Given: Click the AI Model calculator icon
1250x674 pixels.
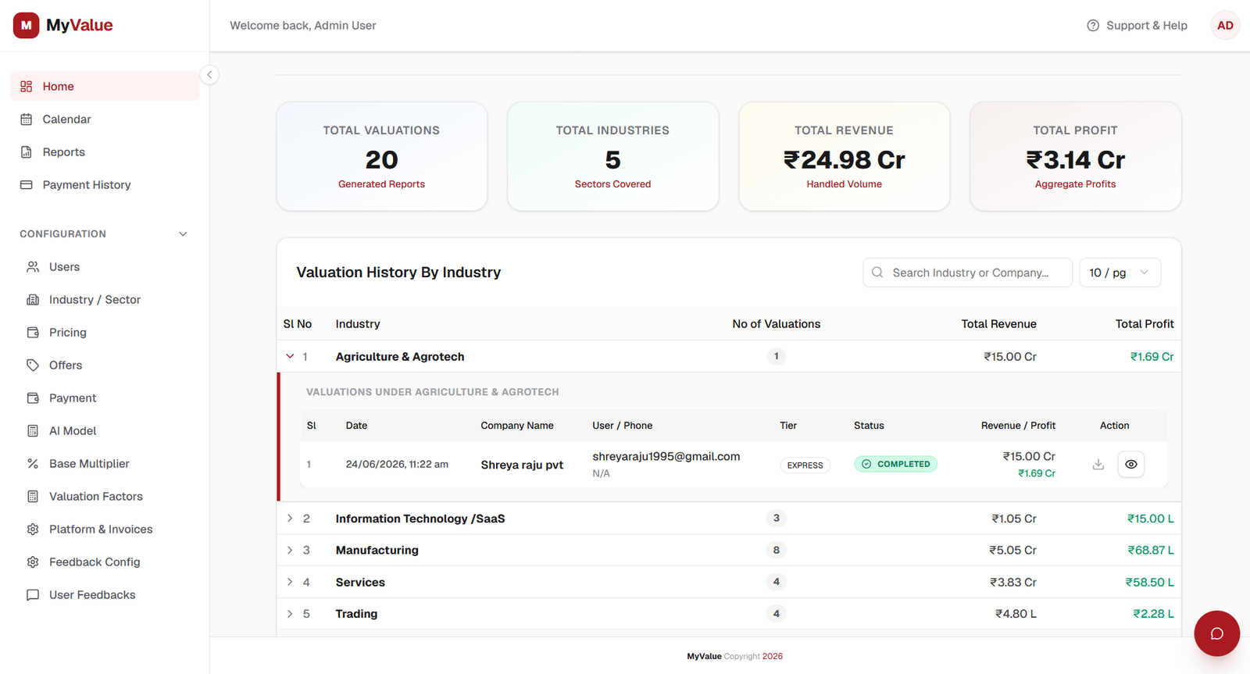Looking at the screenshot, I should point(33,430).
